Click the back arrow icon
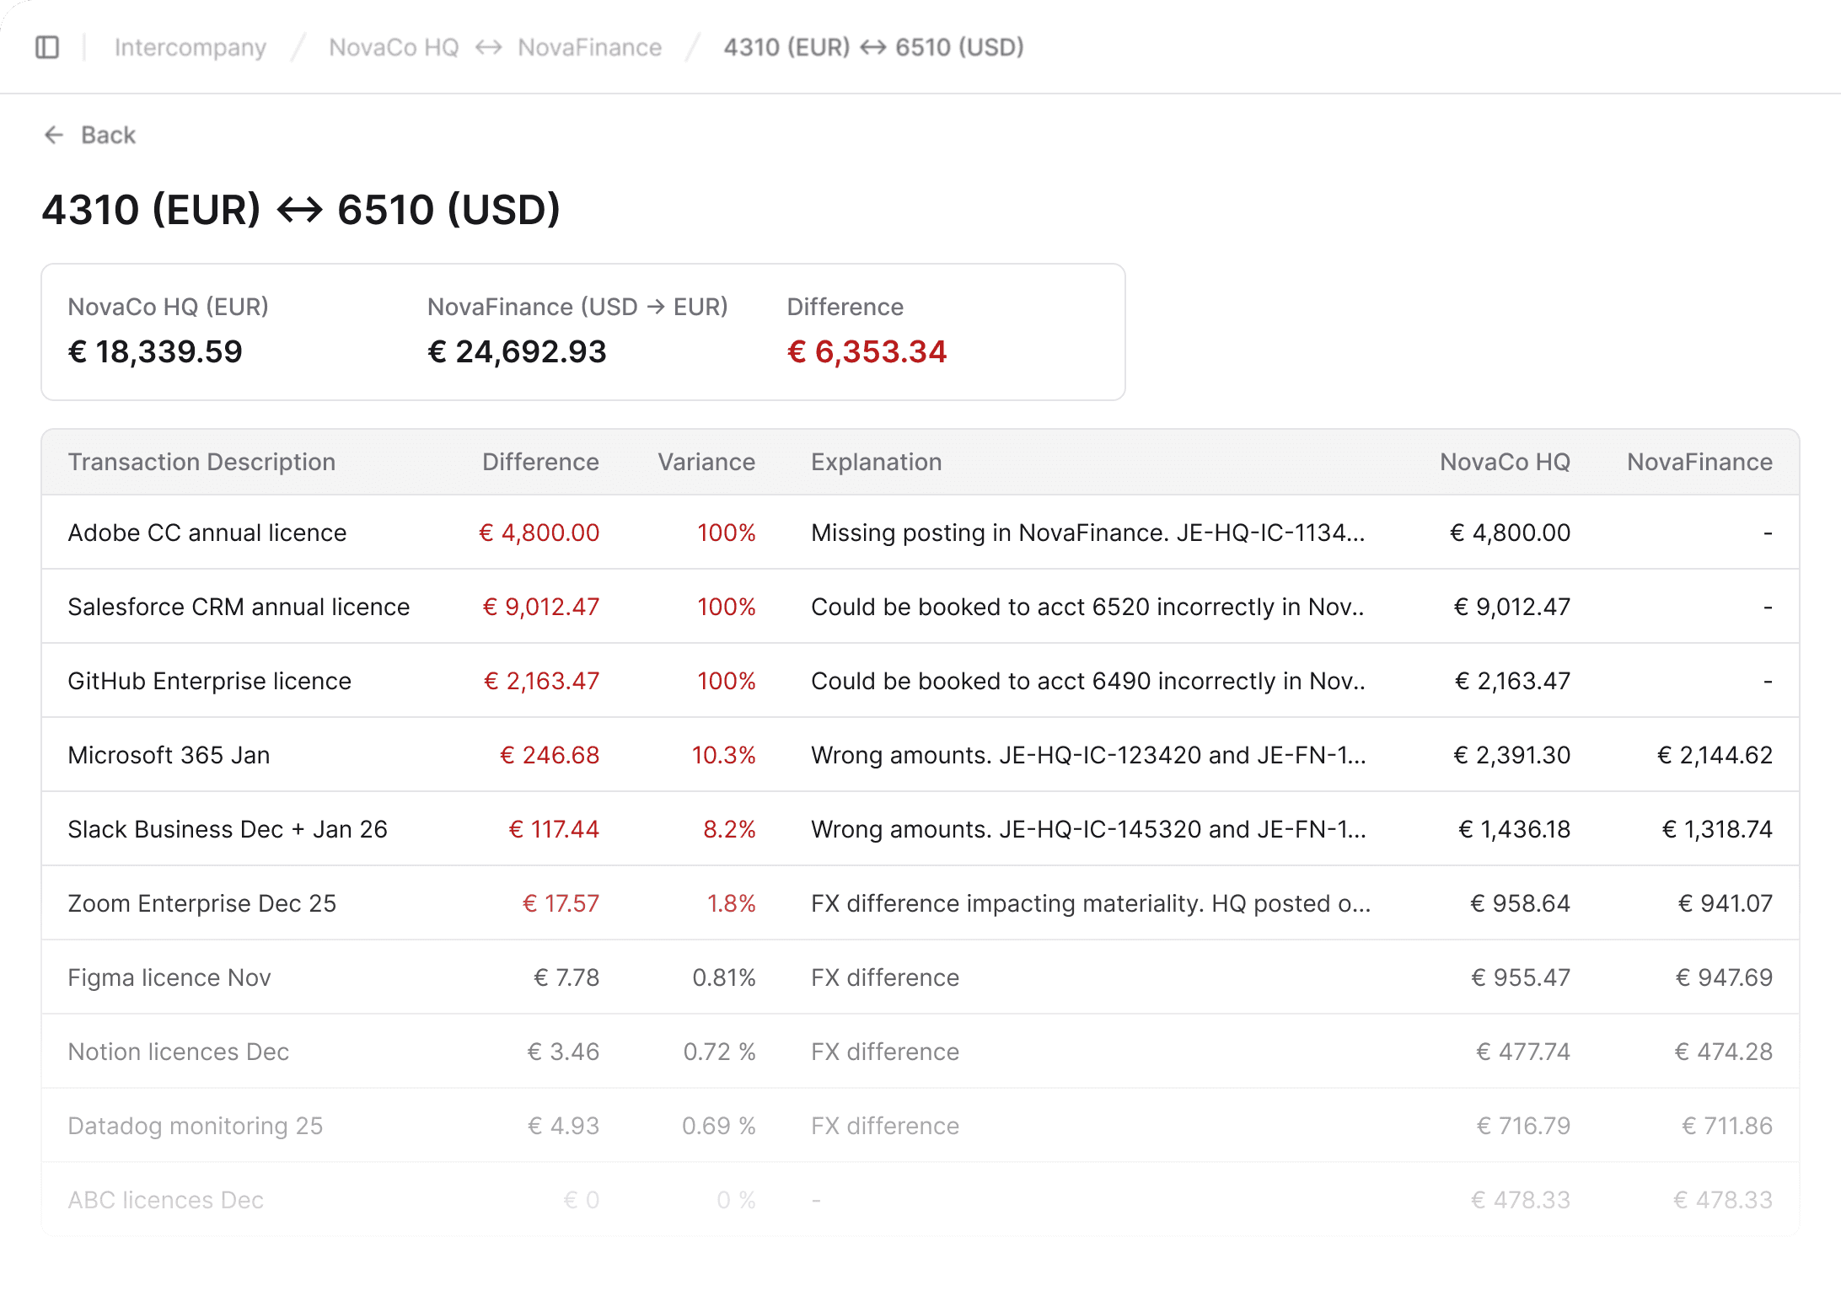 pyautogui.click(x=54, y=135)
